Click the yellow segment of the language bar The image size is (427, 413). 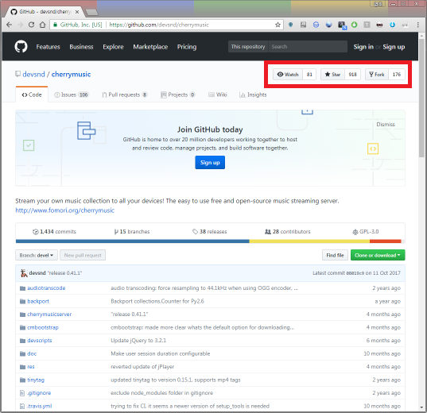coord(309,241)
